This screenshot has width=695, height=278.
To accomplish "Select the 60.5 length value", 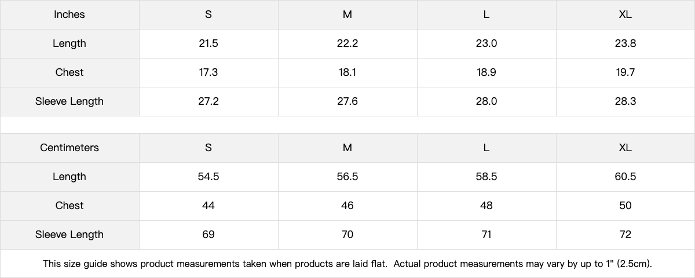I will pyautogui.click(x=625, y=177).
